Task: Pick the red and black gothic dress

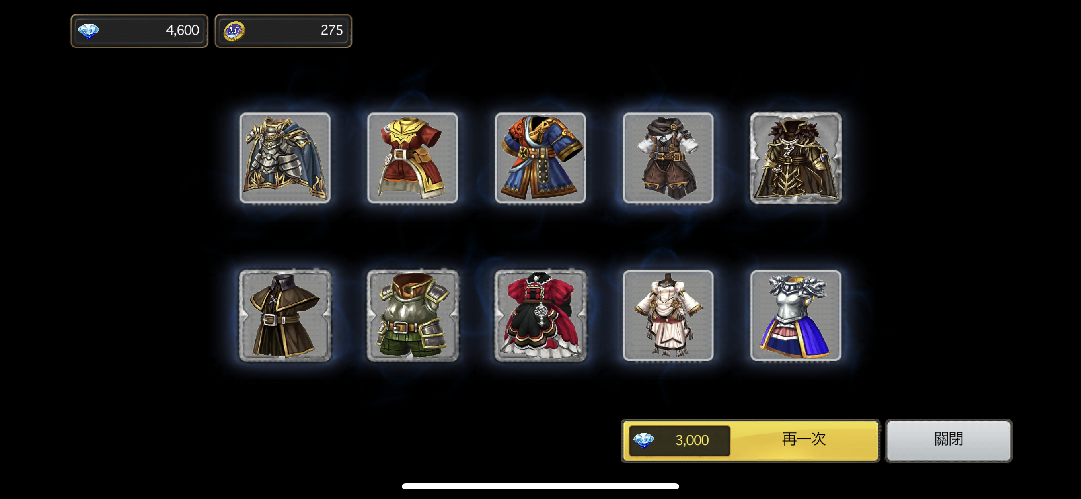Action: point(540,315)
